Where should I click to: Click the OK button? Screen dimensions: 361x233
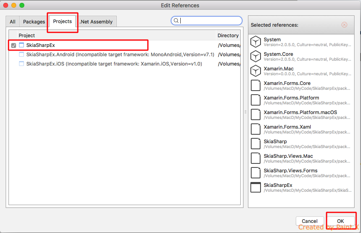(x=340, y=221)
